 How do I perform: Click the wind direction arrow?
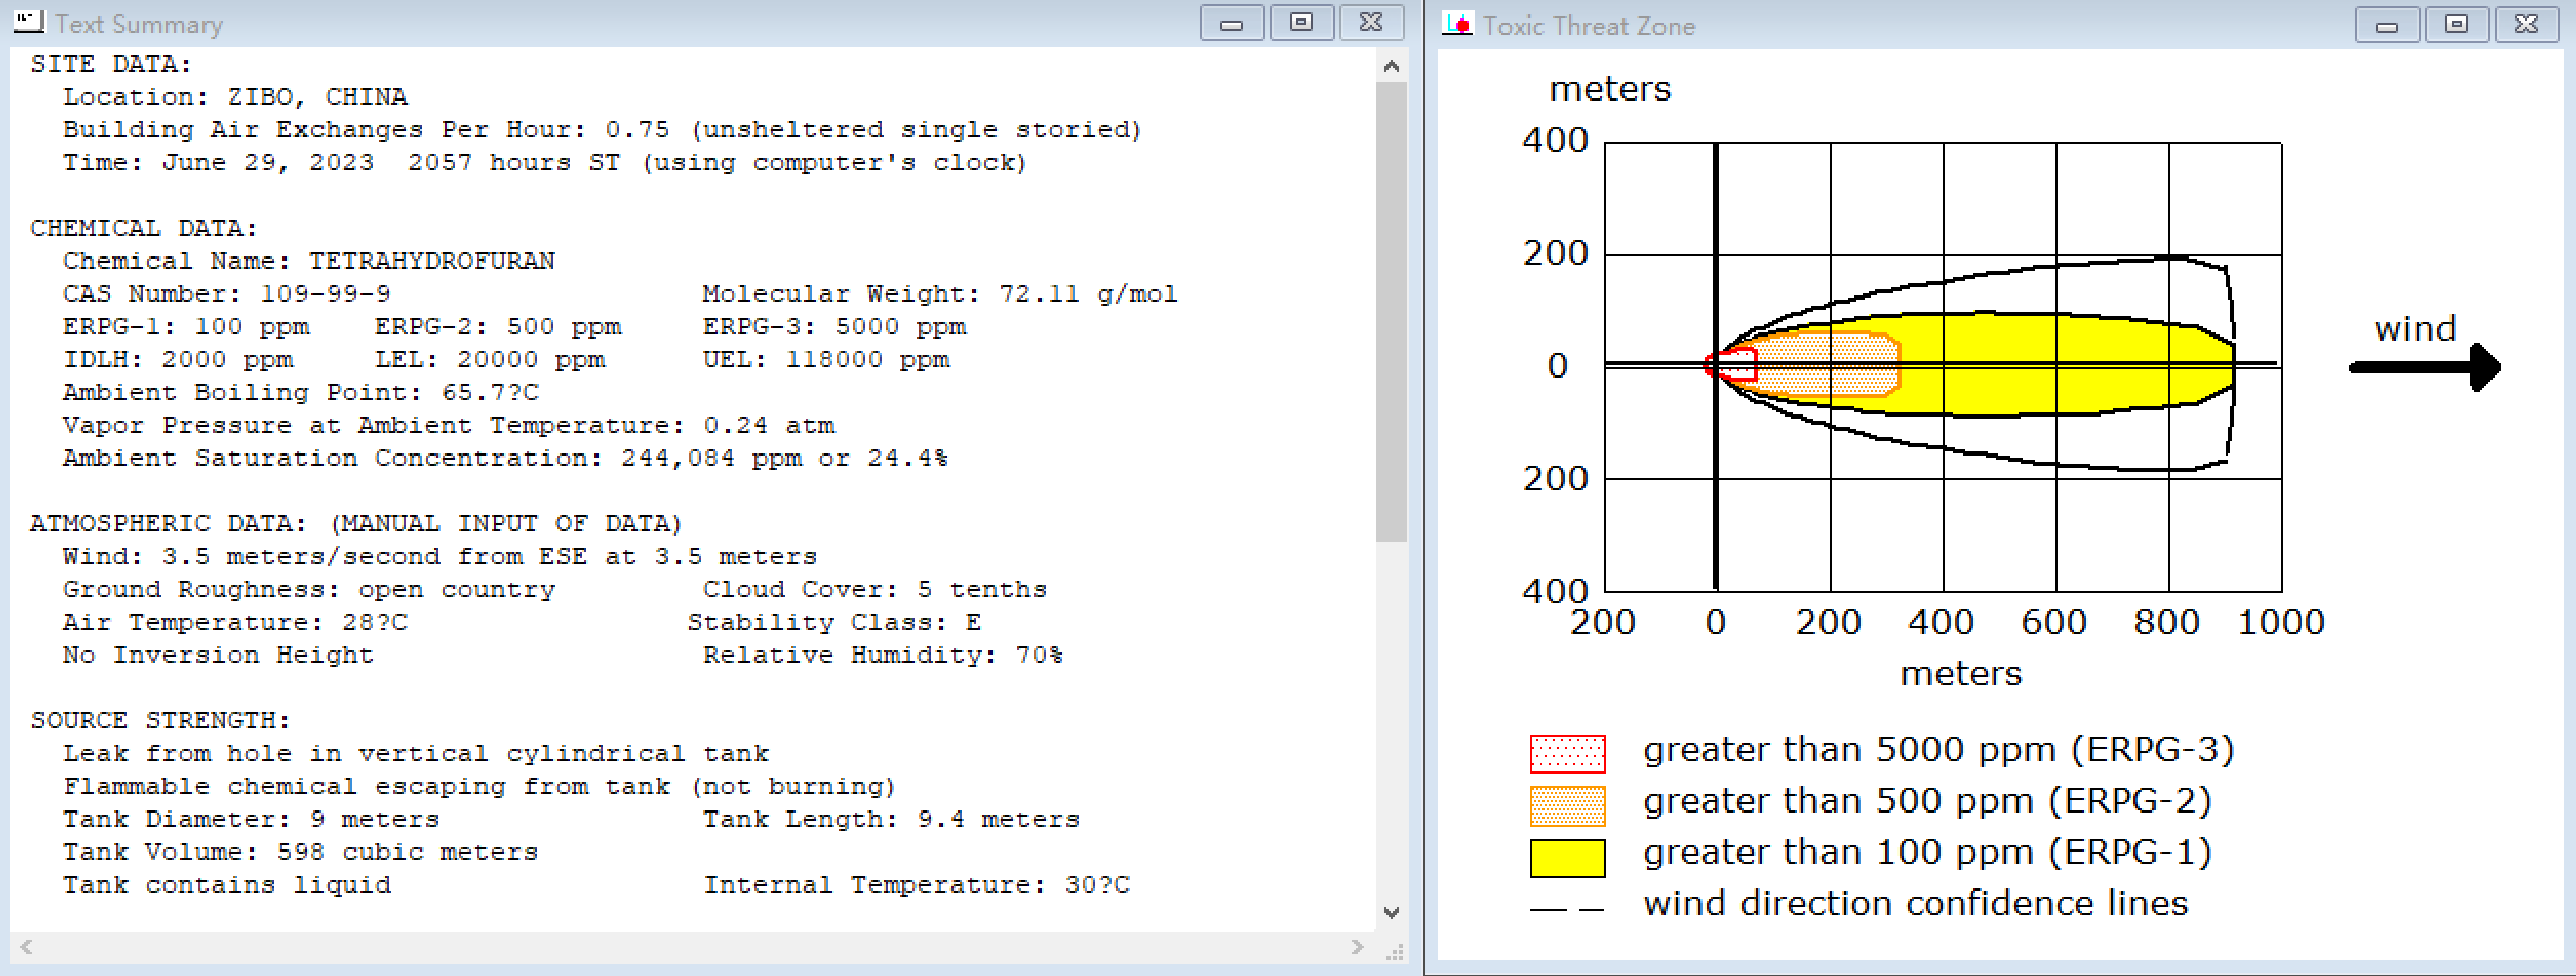pos(2424,367)
